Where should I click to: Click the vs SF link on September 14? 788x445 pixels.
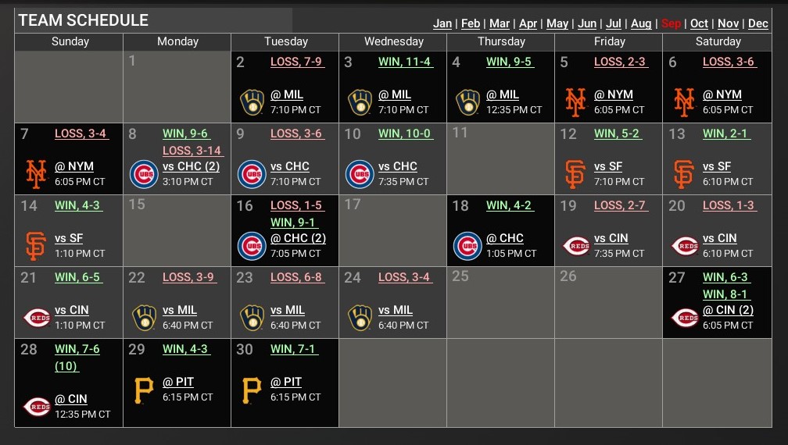pos(69,238)
